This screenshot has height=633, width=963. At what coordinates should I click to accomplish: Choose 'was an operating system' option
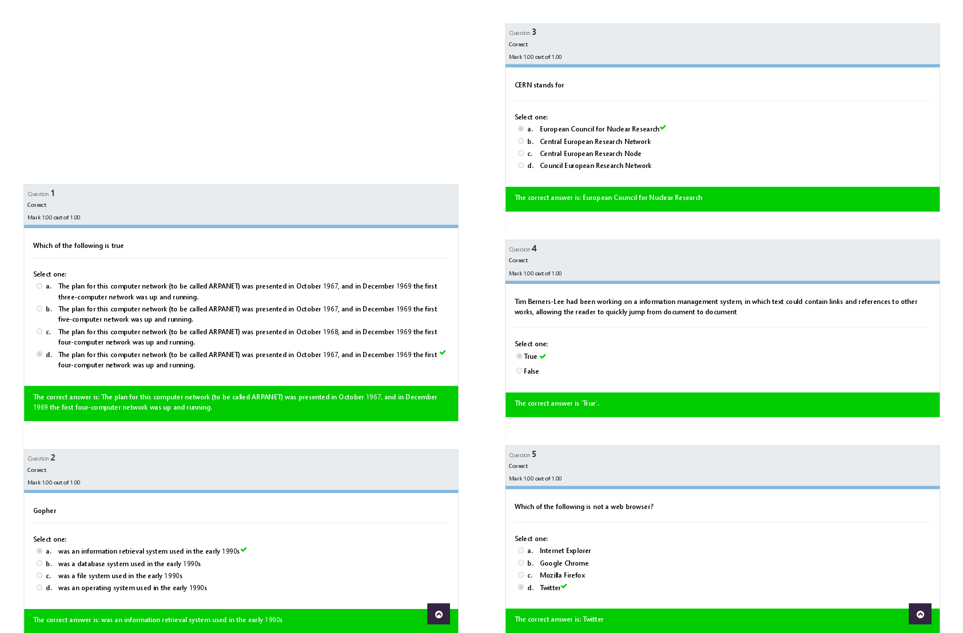click(x=39, y=587)
